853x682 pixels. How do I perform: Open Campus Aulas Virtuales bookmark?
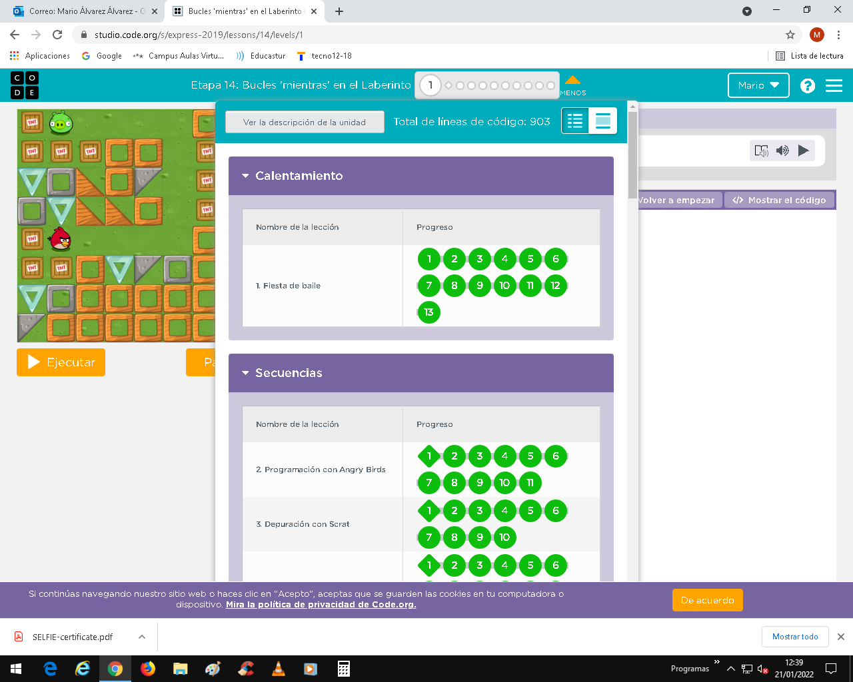pyautogui.click(x=179, y=56)
